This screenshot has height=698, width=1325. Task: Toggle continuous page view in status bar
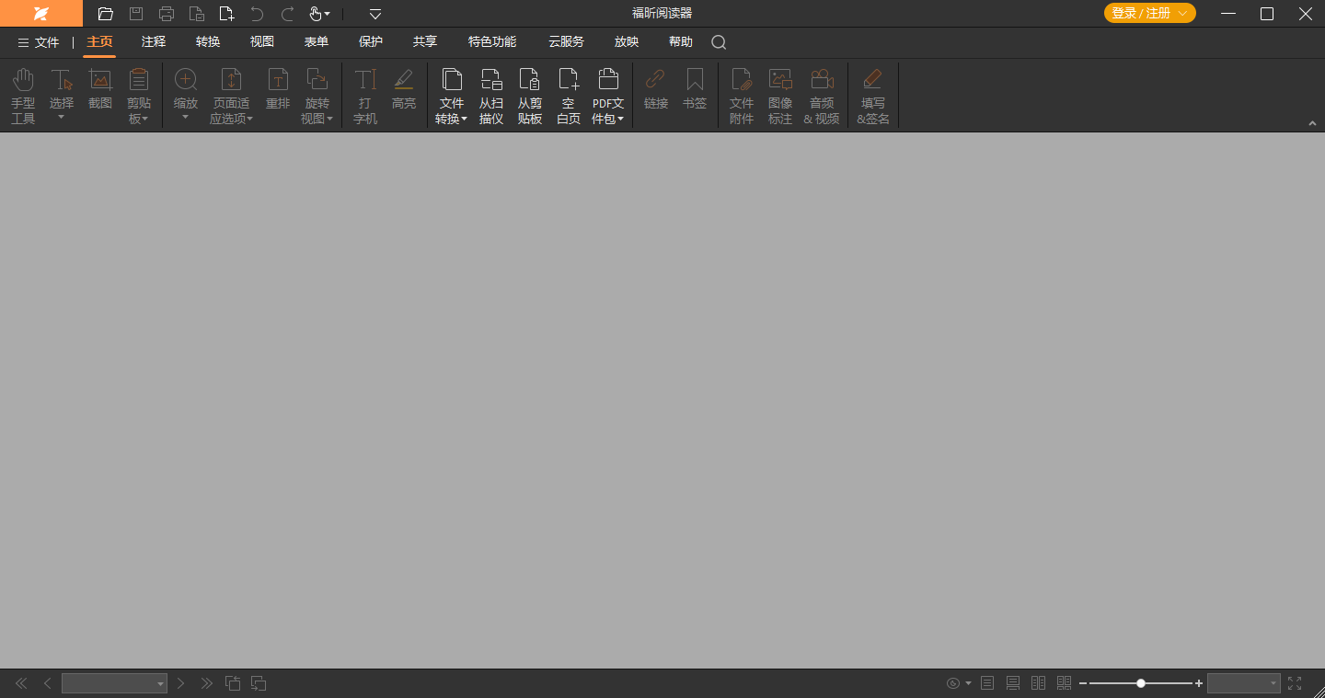[x=1013, y=683]
